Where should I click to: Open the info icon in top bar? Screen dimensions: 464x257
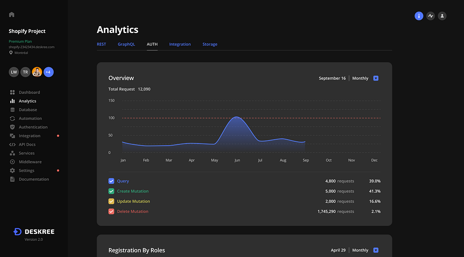[x=419, y=16]
